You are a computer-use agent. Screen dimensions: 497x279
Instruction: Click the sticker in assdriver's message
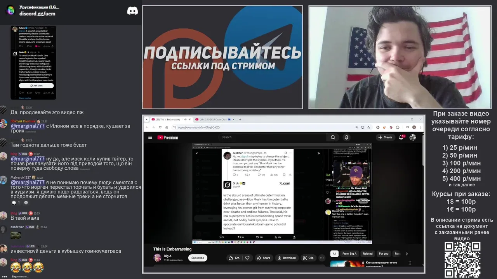16,235
